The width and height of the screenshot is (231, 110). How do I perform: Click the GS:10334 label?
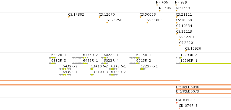coord(184,26)
